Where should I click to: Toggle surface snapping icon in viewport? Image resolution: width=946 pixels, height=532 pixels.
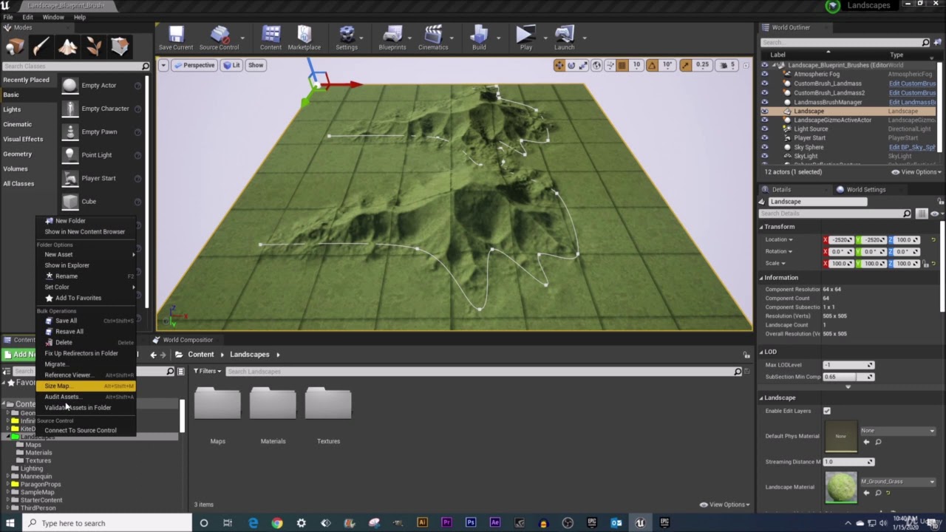pos(609,65)
